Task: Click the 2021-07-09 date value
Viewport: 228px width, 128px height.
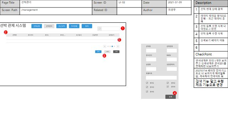Action: click(x=175, y=2)
